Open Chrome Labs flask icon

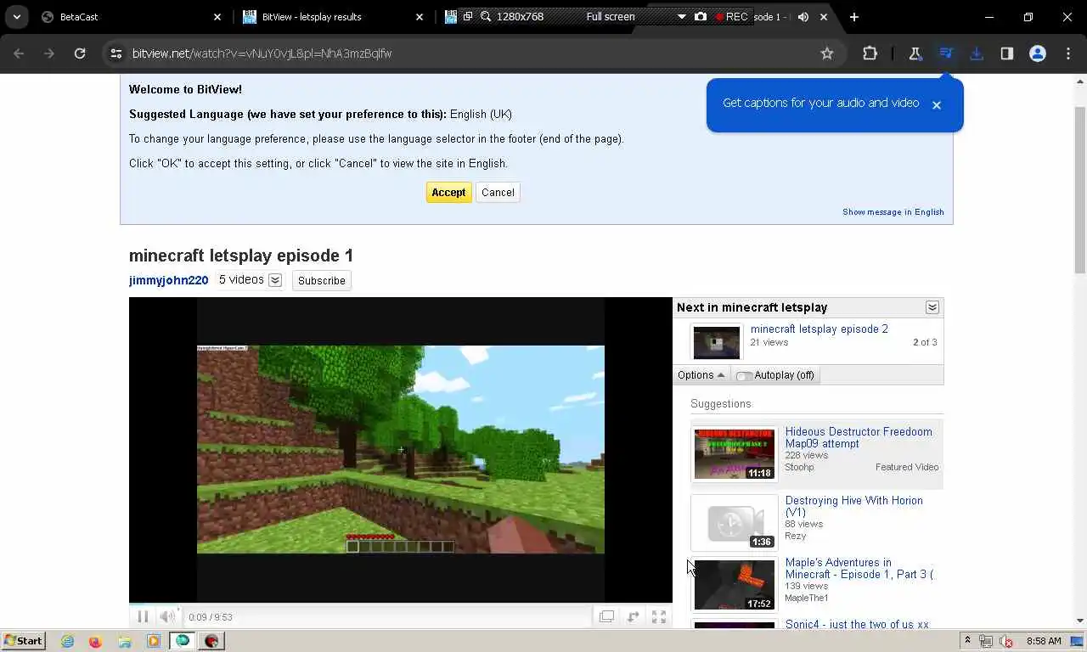point(915,53)
